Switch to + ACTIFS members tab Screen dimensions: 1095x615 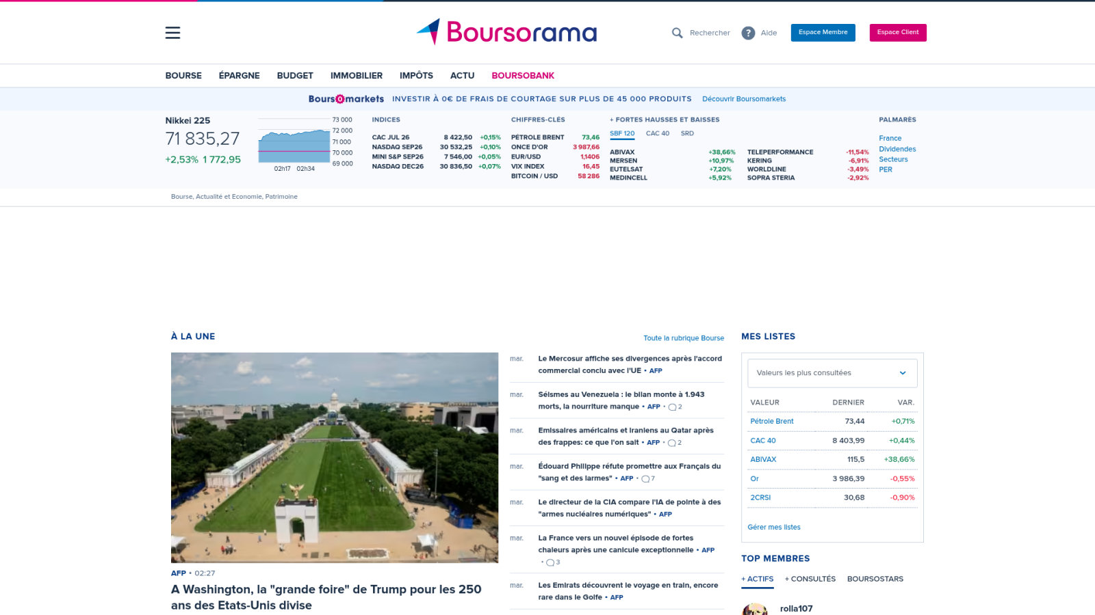758,579
